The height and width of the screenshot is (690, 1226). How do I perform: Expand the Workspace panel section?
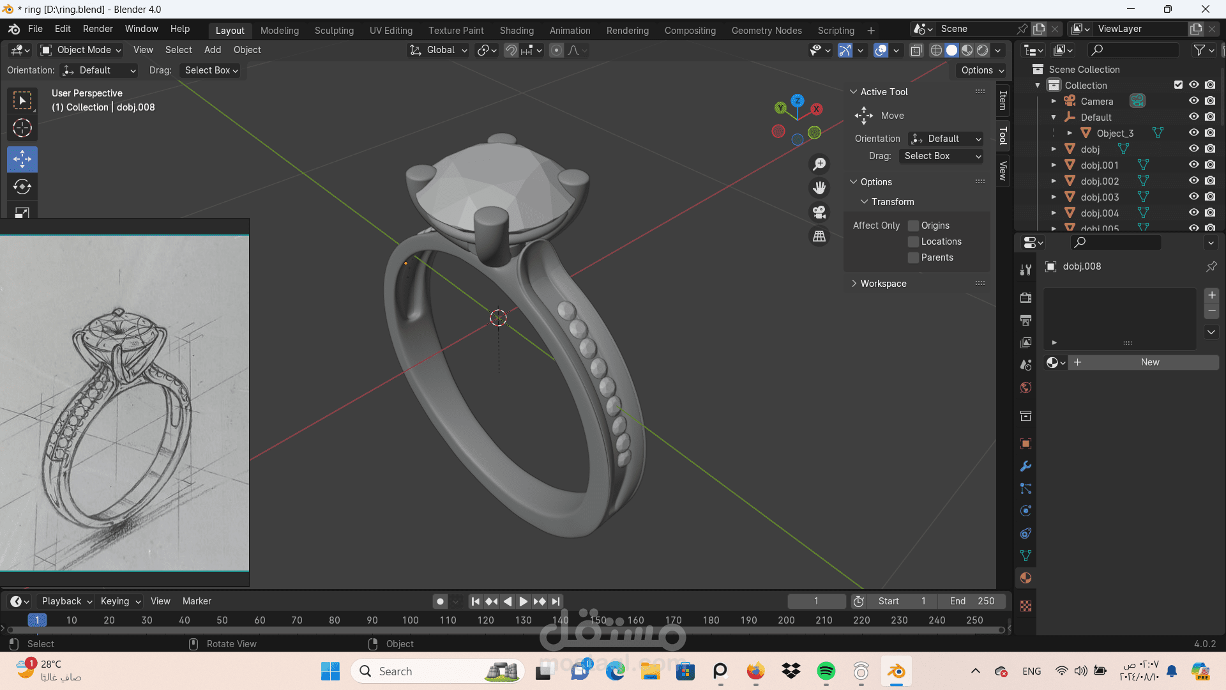(883, 284)
